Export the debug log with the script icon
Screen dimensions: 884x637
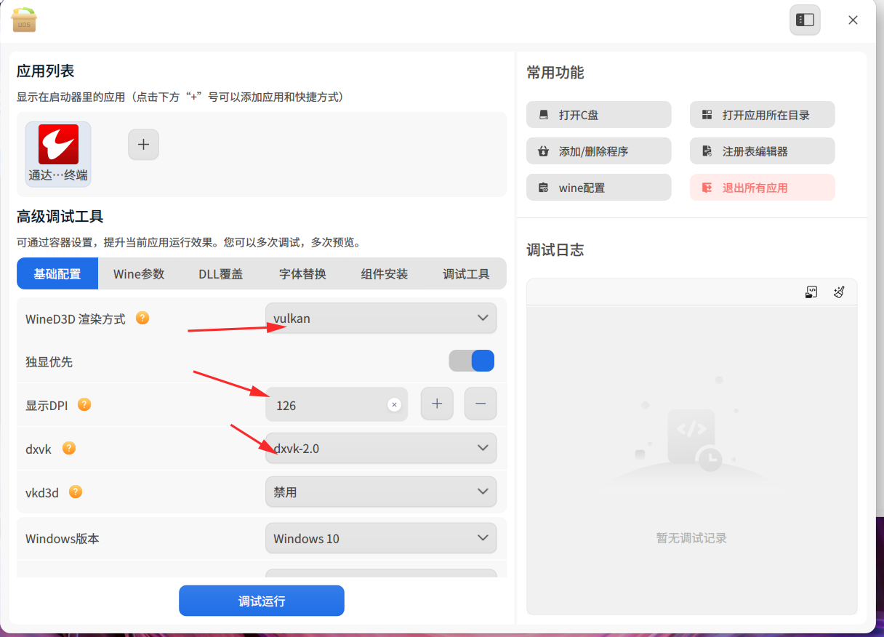tap(811, 292)
